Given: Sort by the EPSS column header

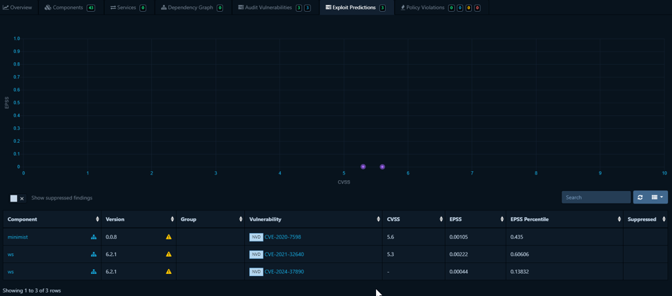Looking at the screenshot, I should 475,219.
